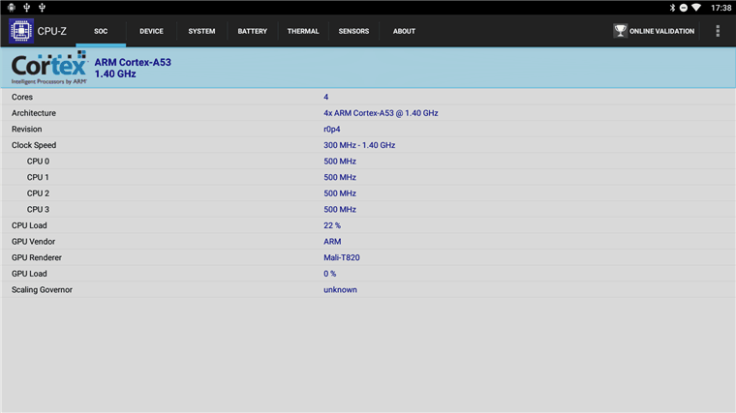Select the CPU 1 row label

click(x=38, y=177)
